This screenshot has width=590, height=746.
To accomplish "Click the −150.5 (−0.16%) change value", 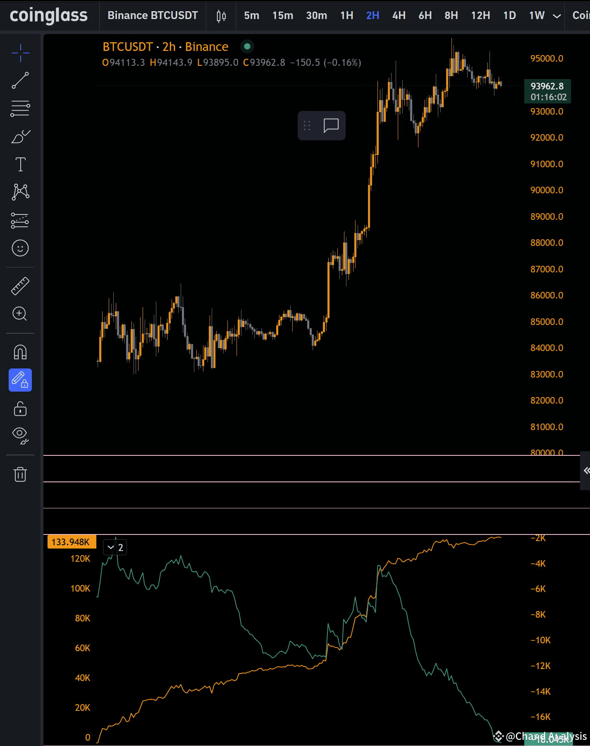I will pos(326,63).
